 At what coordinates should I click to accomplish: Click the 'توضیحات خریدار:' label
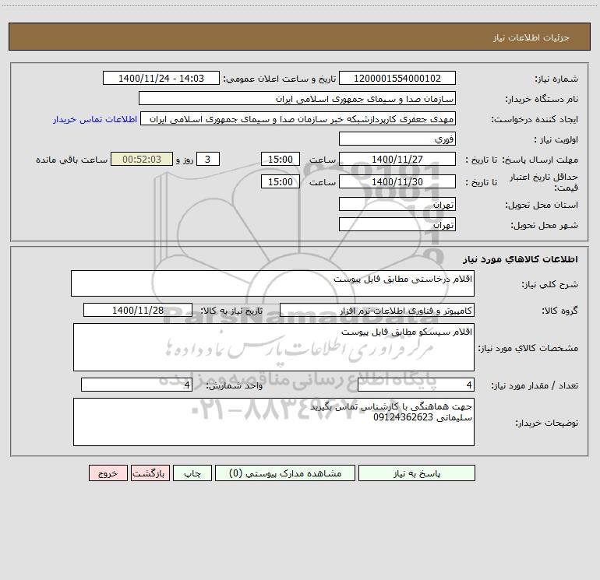pos(547,424)
